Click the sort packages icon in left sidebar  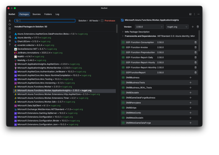coord(10,37)
